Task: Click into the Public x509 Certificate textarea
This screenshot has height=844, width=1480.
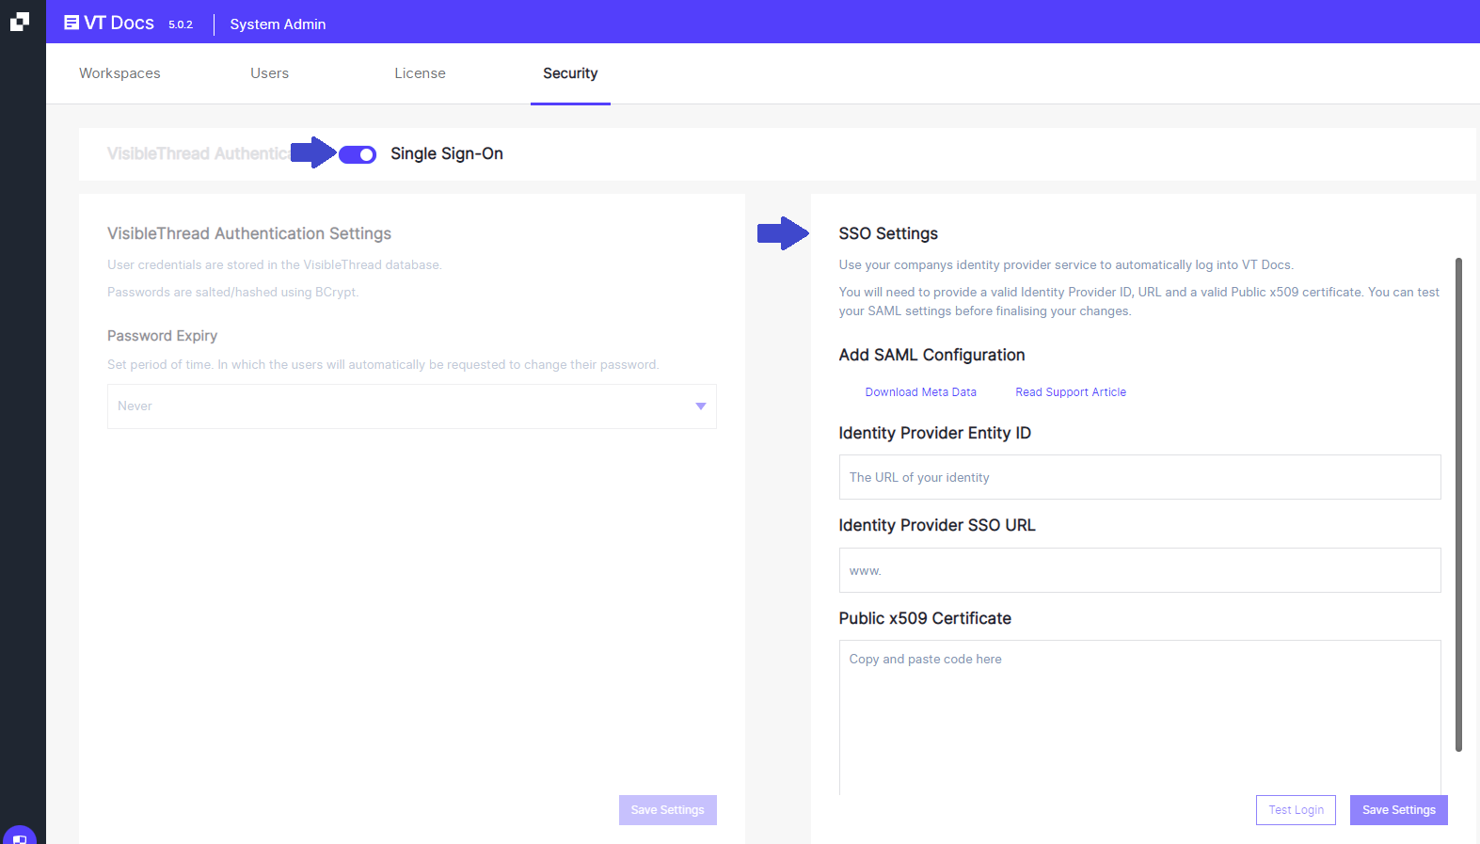Action: (x=1140, y=717)
